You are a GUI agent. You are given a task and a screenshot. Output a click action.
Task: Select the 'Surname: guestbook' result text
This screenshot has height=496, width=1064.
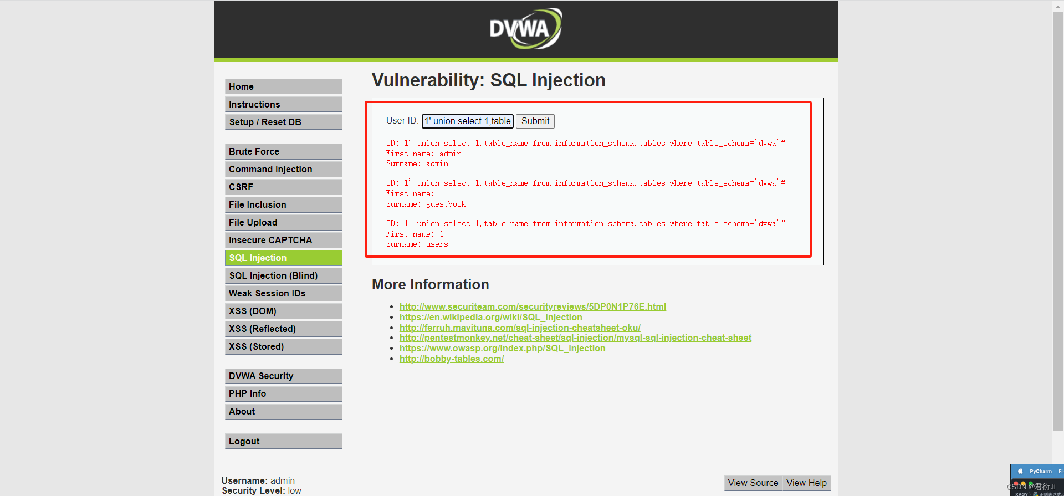pyautogui.click(x=426, y=204)
